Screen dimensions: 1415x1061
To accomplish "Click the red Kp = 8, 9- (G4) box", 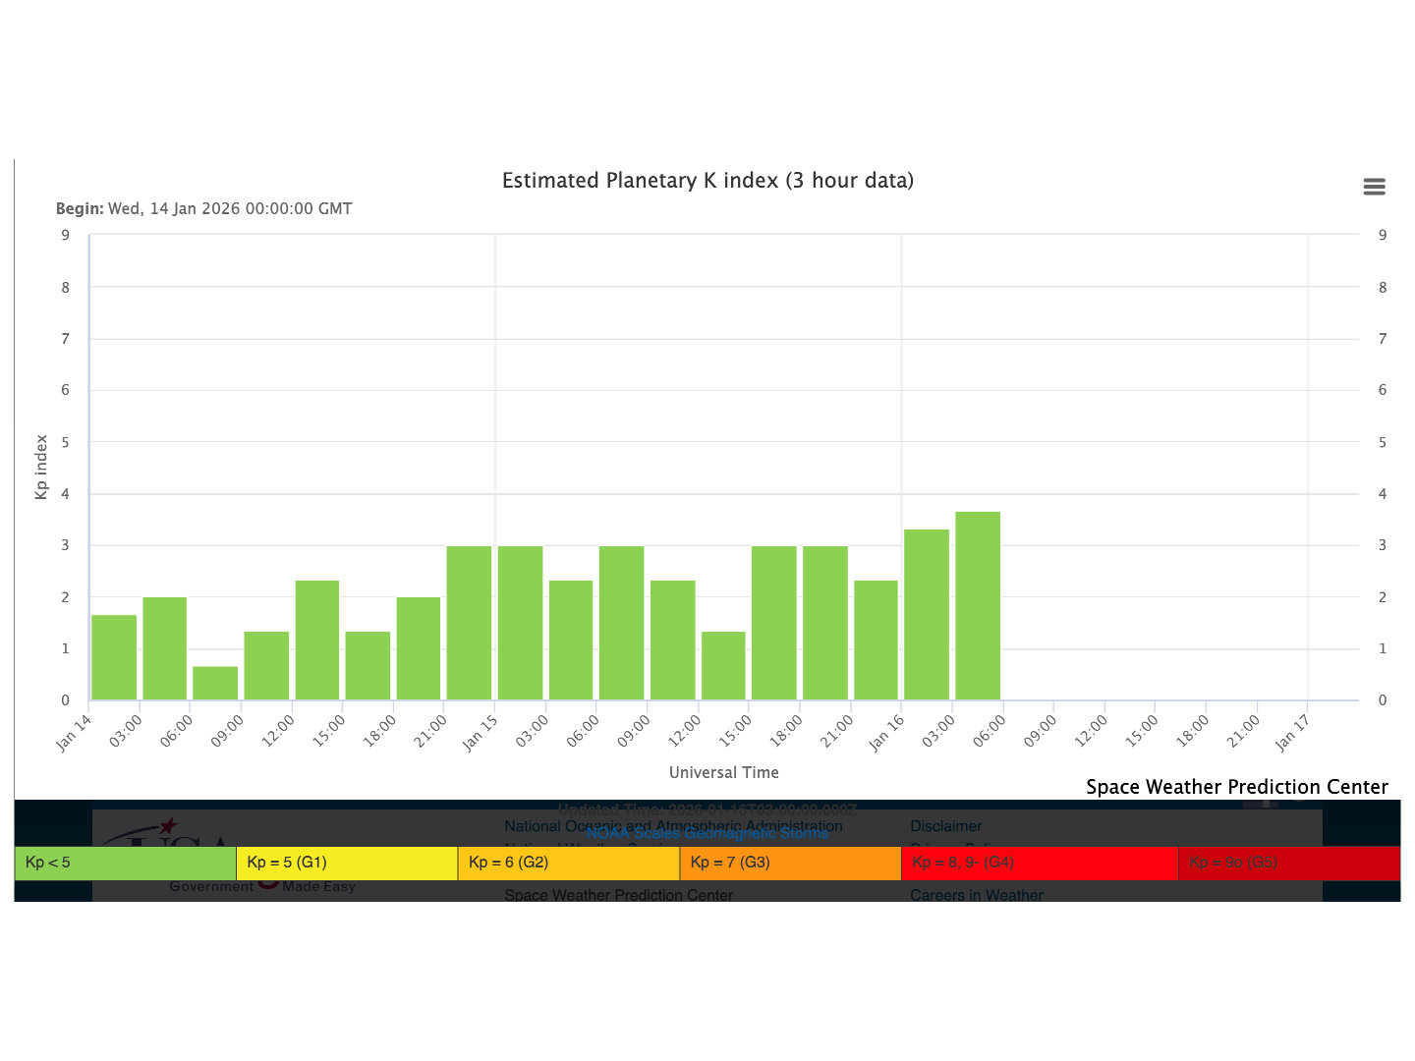I will [x=1039, y=863].
